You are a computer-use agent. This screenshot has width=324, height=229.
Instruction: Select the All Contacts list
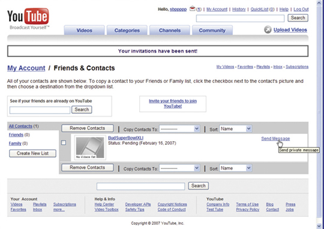[20, 126]
